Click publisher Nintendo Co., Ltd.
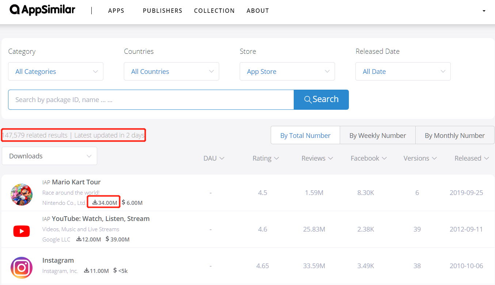Image resolution: width=495 pixels, height=285 pixels. (64, 203)
